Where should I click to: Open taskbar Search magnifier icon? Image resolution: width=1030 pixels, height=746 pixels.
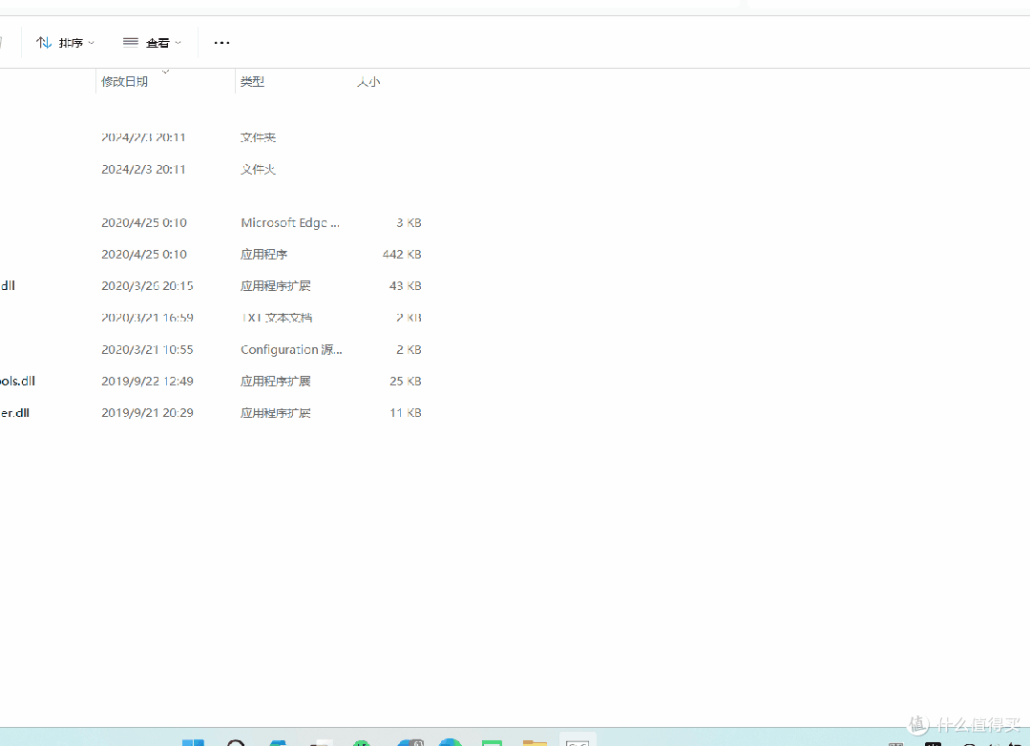[x=236, y=742]
